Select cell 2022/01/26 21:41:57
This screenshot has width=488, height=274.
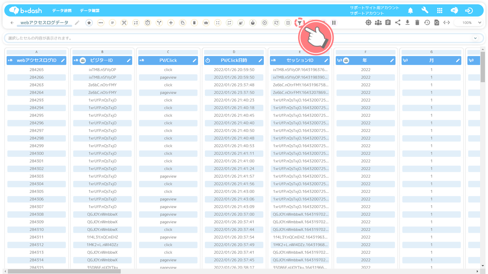(234, 176)
